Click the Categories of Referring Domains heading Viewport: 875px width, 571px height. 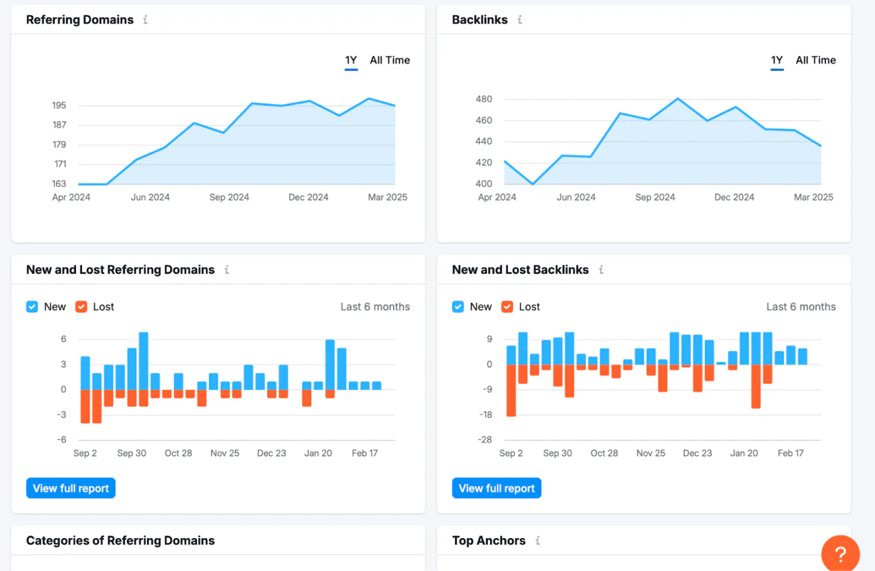pyautogui.click(x=120, y=541)
